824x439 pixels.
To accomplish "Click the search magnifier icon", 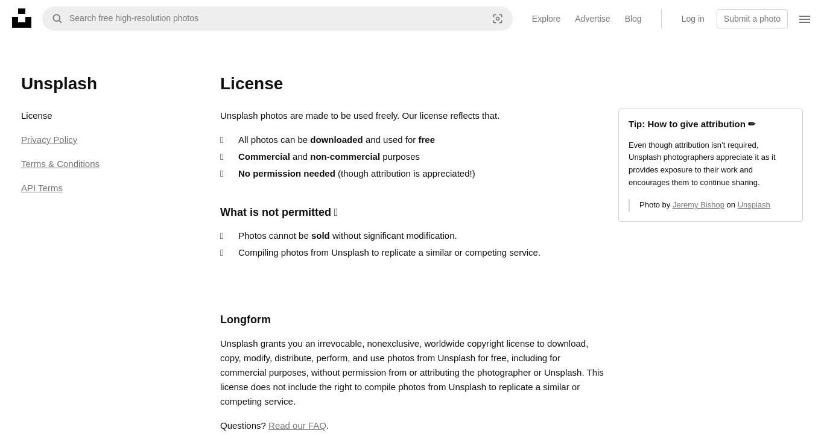I will pyautogui.click(x=57, y=19).
